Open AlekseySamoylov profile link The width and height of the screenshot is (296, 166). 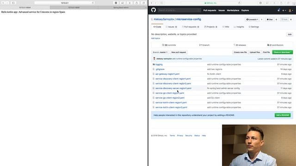164,19
